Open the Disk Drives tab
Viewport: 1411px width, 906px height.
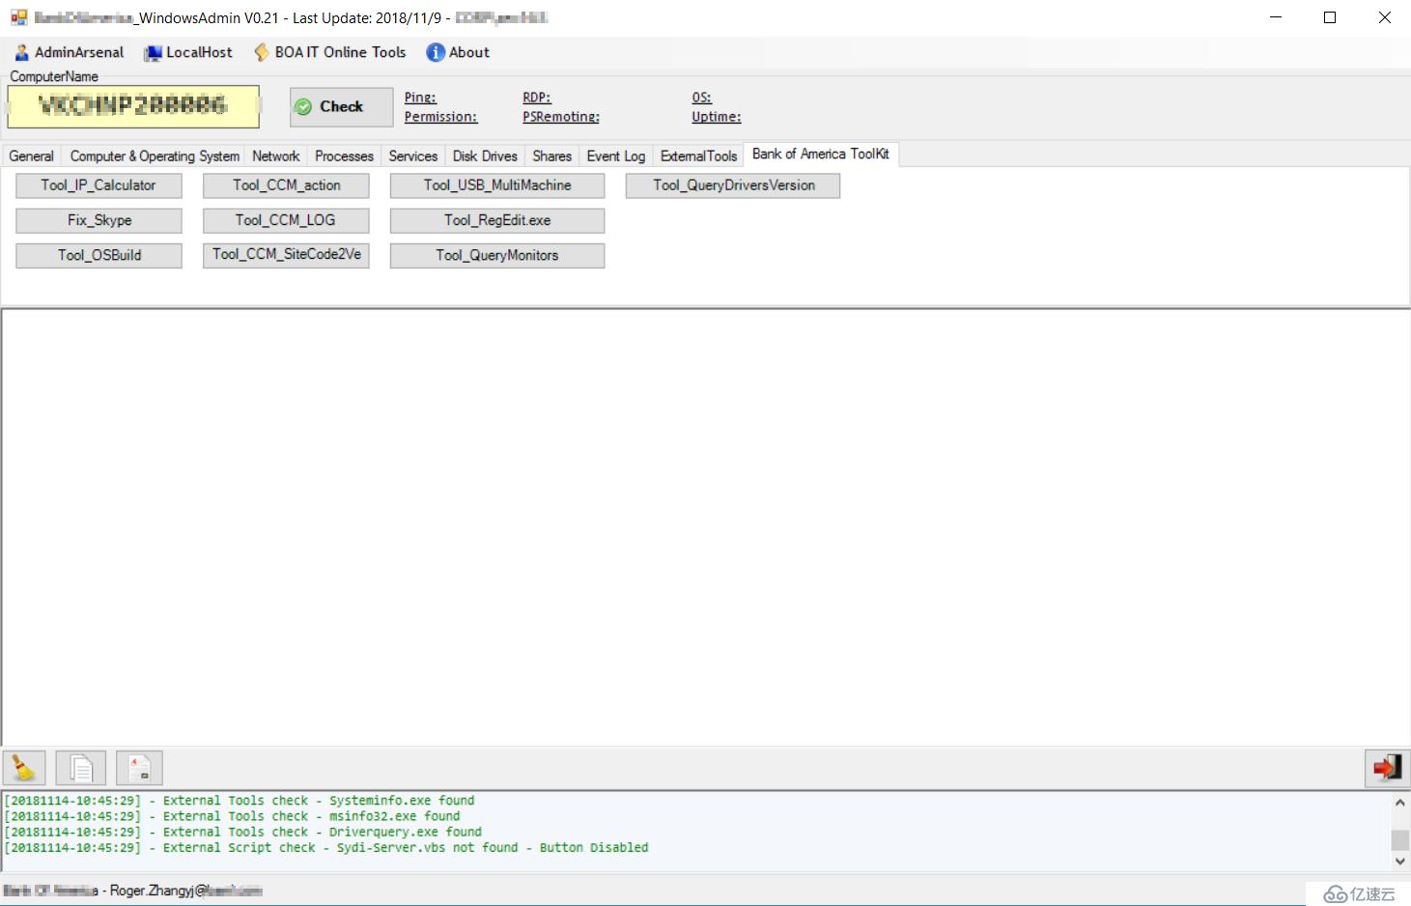click(485, 156)
